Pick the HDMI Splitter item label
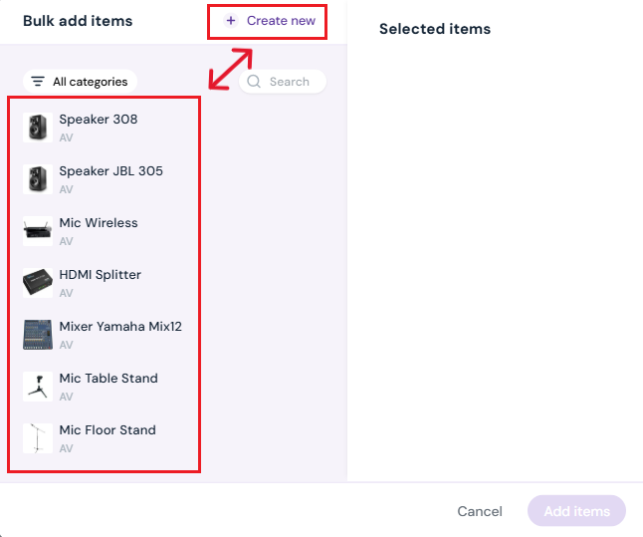The image size is (643, 537). (x=100, y=275)
